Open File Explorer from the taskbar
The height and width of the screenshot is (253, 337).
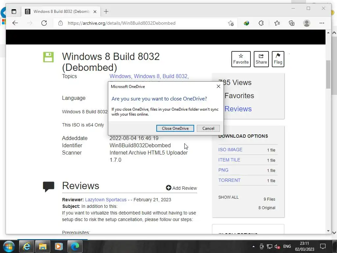point(43,246)
